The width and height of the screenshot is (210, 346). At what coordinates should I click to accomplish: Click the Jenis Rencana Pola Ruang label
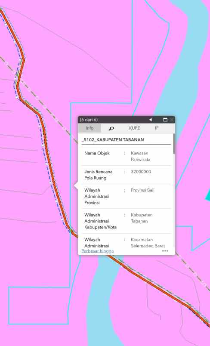(99, 175)
